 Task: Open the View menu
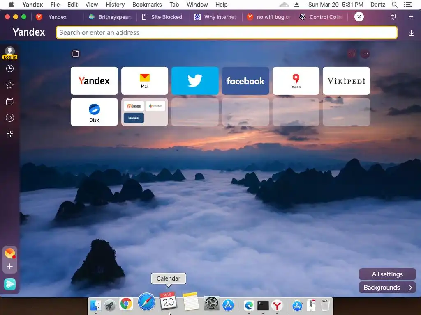(92, 5)
